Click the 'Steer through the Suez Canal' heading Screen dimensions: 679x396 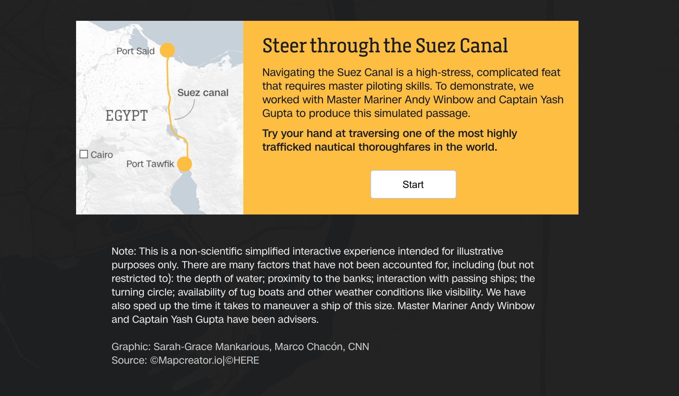click(385, 46)
